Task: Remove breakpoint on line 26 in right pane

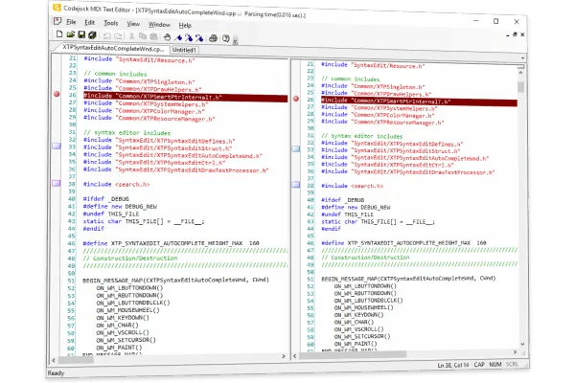Action: point(296,99)
